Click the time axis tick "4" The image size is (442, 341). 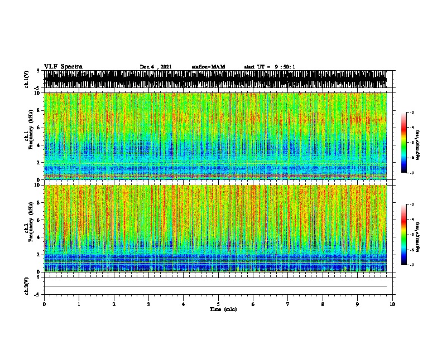click(x=184, y=304)
